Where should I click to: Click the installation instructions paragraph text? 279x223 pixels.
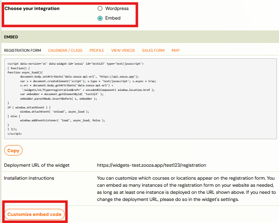[186, 189]
